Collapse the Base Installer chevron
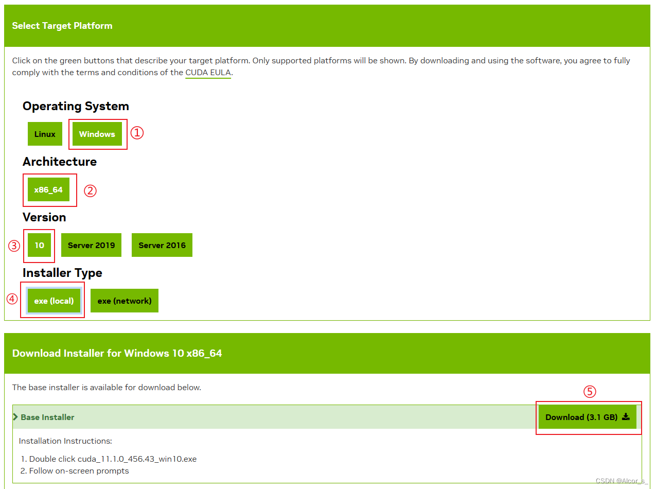The width and height of the screenshot is (656, 489). point(15,417)
